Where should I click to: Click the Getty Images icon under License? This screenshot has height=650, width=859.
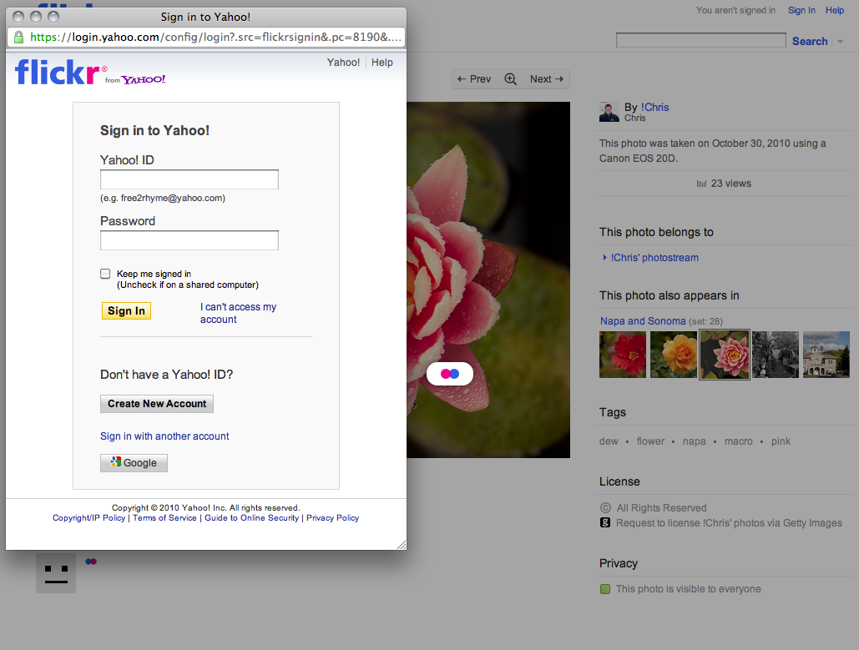[x=604, y=522]
